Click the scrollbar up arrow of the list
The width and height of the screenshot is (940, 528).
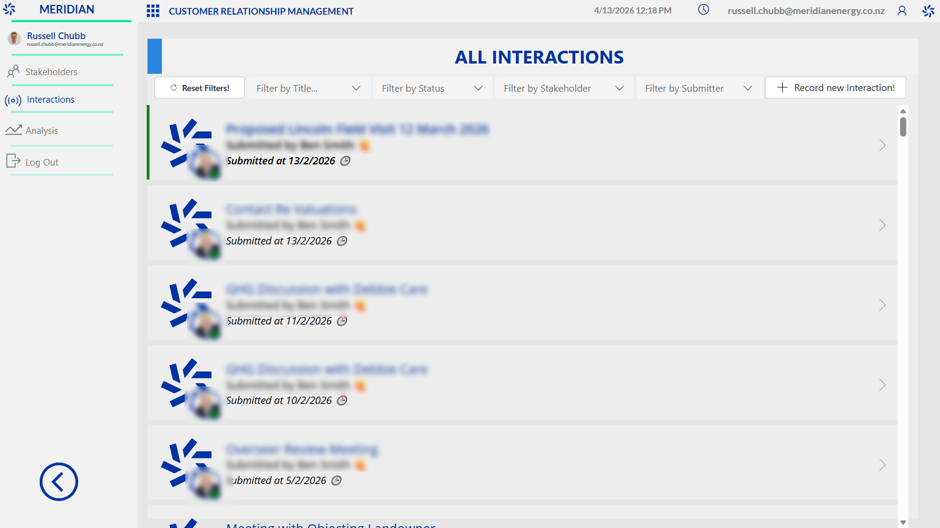pyautogui.click(x=903, y=111)
